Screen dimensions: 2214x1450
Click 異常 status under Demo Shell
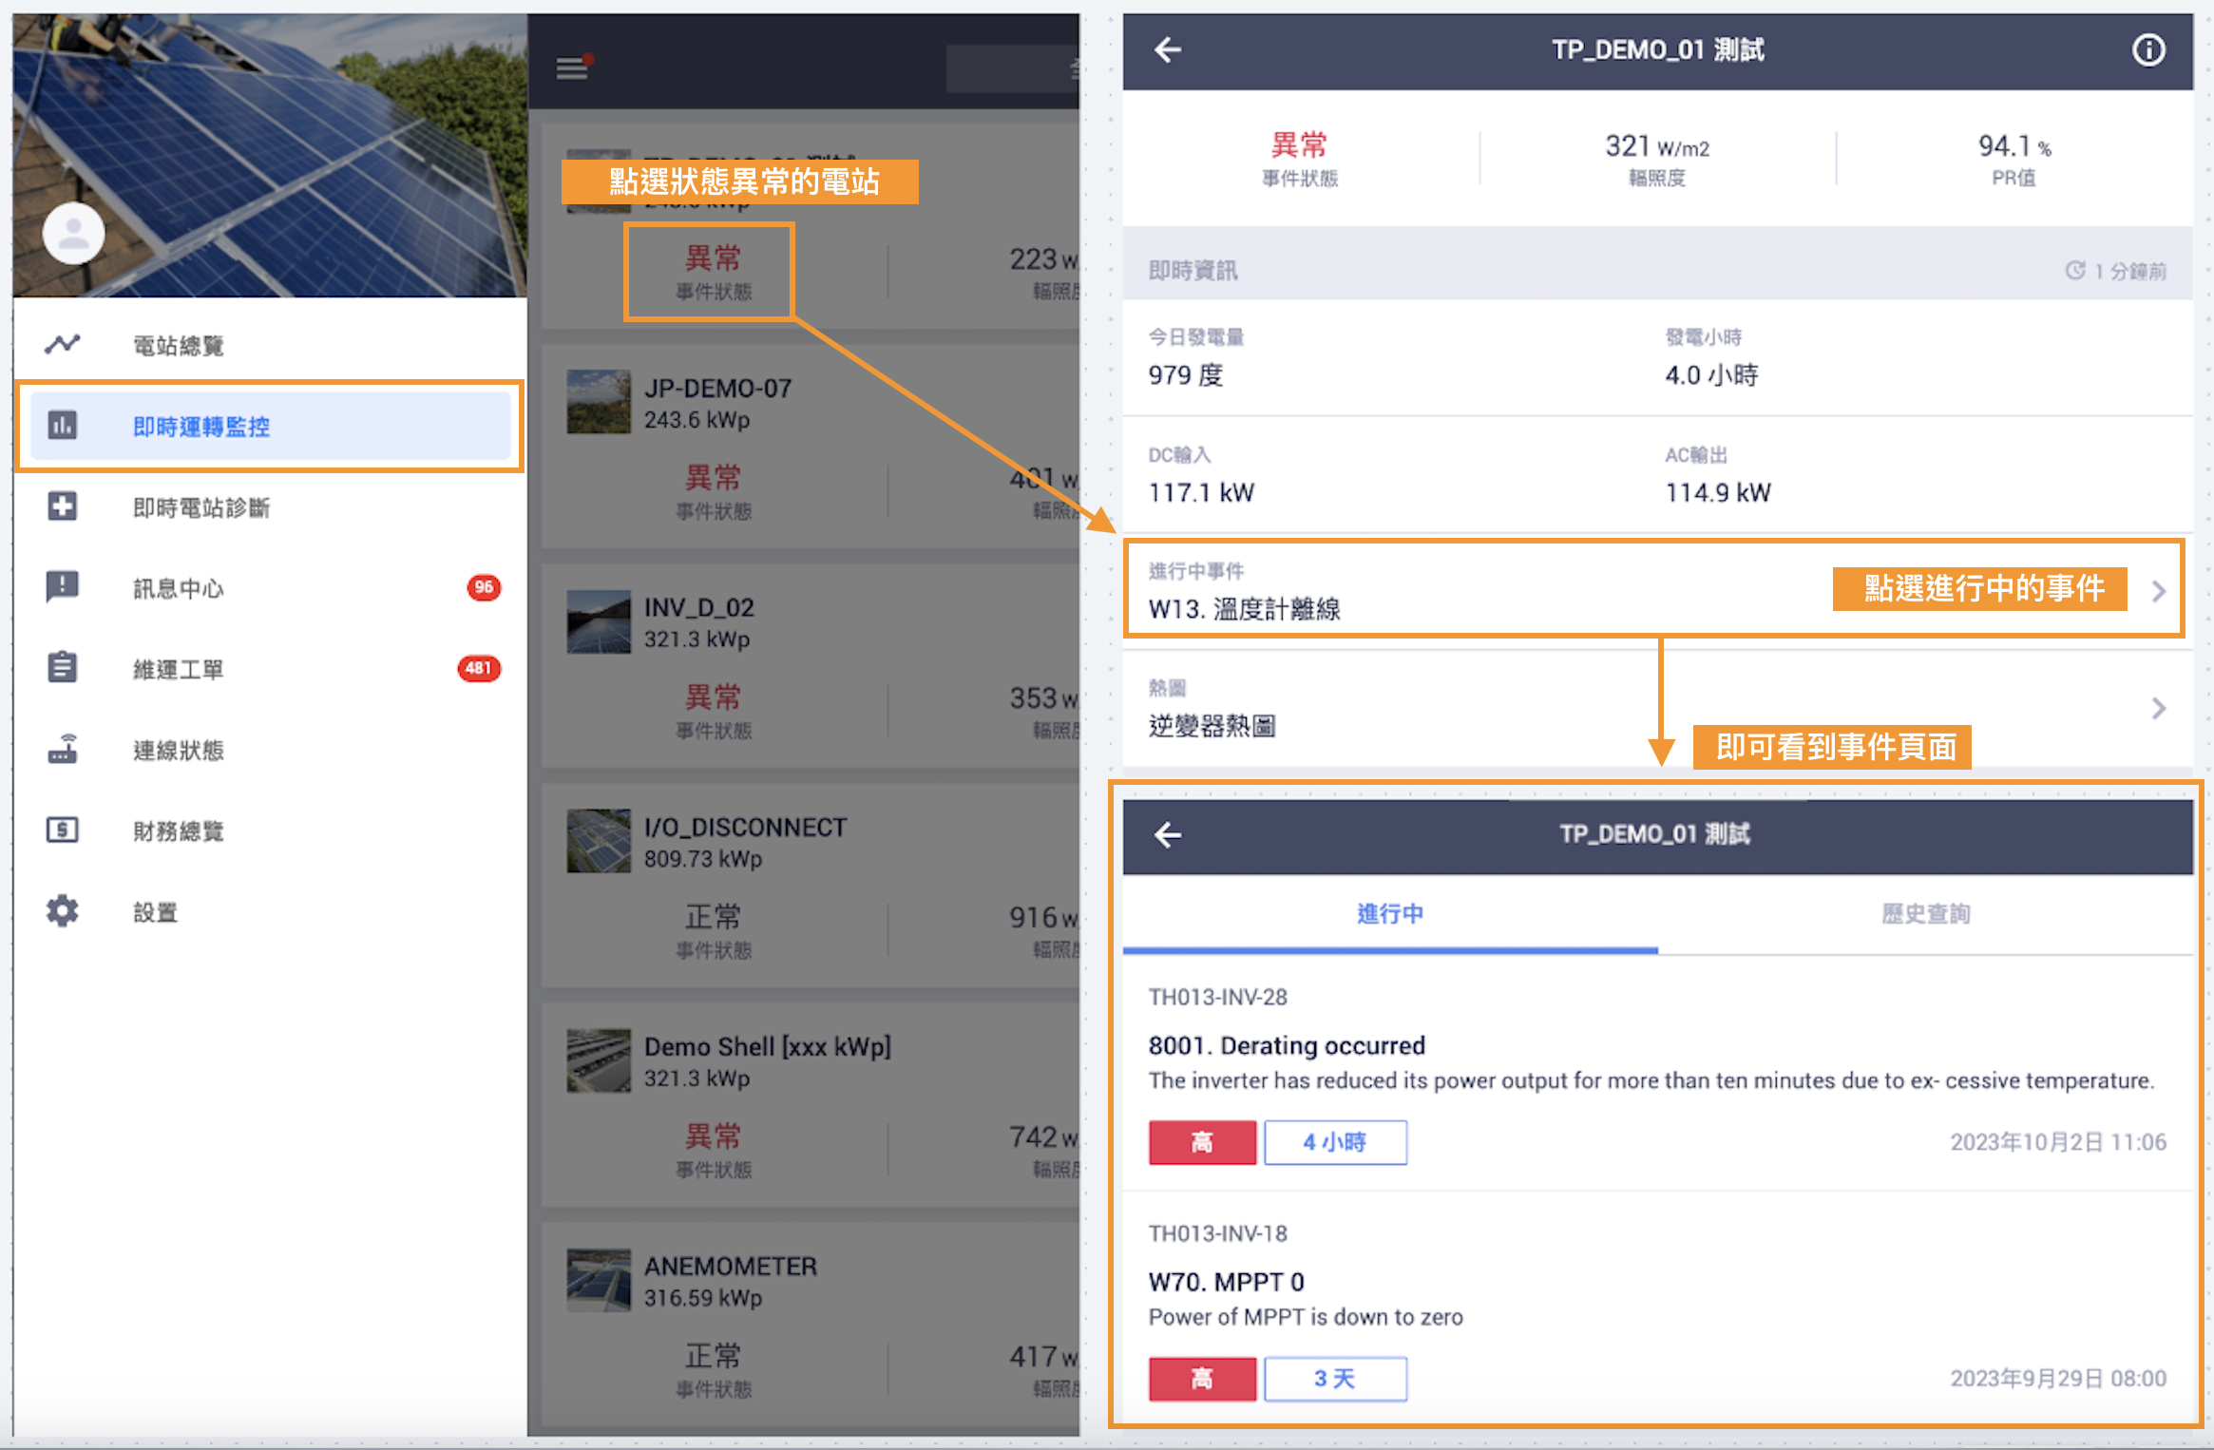[x=714, y=1135]
